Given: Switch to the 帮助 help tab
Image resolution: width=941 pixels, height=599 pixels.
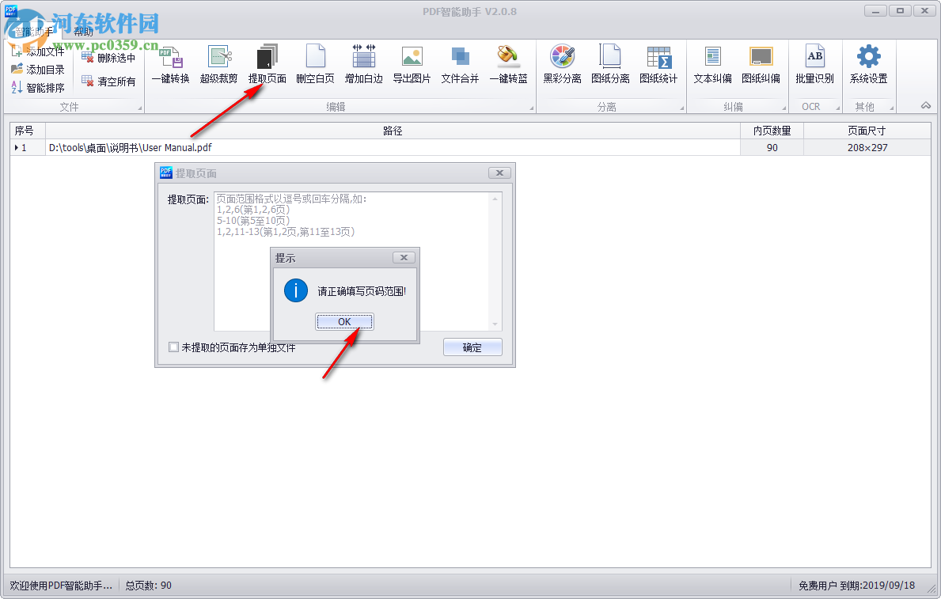Looking at the screenshot, I should (83, 32).
